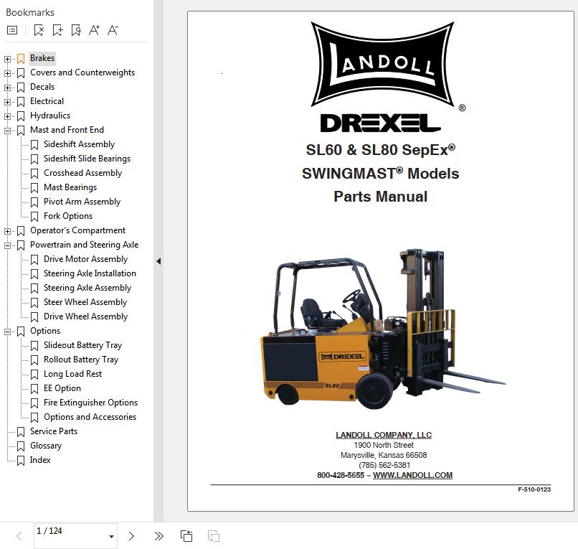Open Covers and Counterweights bookmark
578x549 pixels.
pyautogui.click(x=82, y=72)
